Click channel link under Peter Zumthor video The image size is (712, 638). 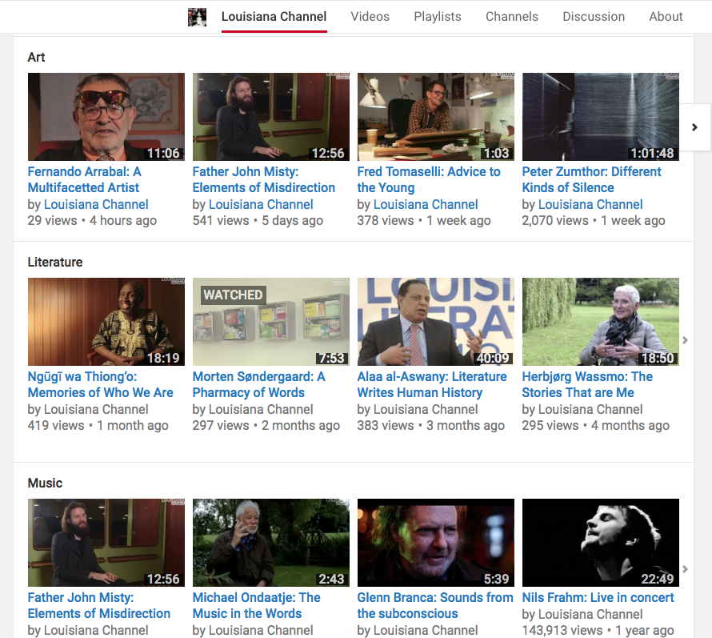[590, 204]
